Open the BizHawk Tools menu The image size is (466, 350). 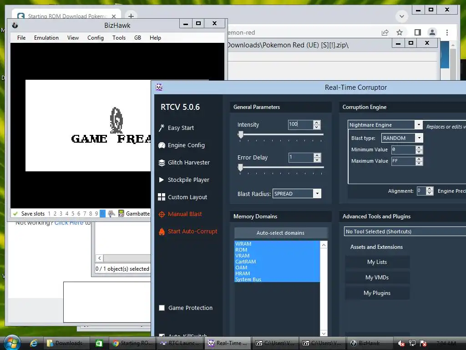(x=119, y=38)
